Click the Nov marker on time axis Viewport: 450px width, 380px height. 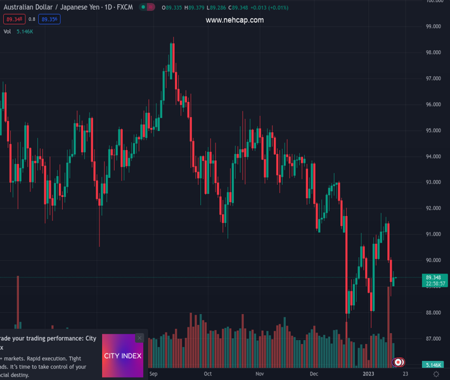(259, 374)
